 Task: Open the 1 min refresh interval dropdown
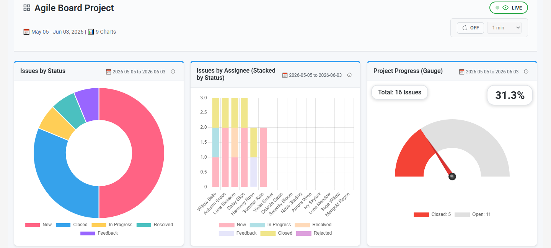(504, 28)
